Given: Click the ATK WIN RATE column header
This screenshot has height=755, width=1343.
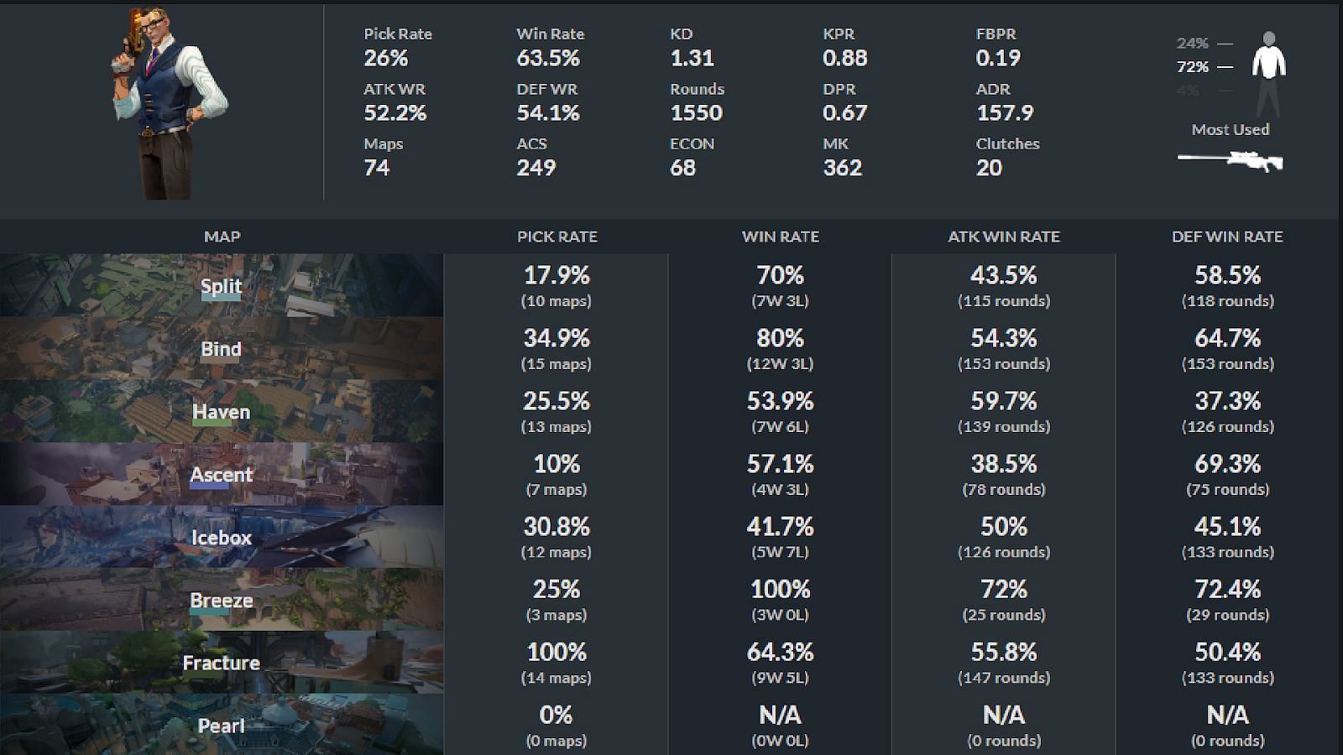Looking at the screenshot, I should pos(1004,237).
